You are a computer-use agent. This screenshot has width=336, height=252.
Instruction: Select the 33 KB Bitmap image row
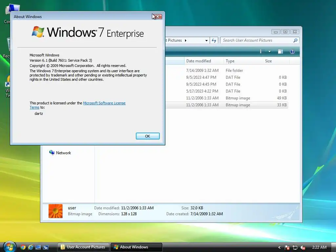pyautogui.click(x=227, y=105)
